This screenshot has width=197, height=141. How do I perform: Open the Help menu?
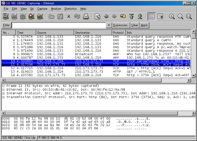click(x=83, y=9)
